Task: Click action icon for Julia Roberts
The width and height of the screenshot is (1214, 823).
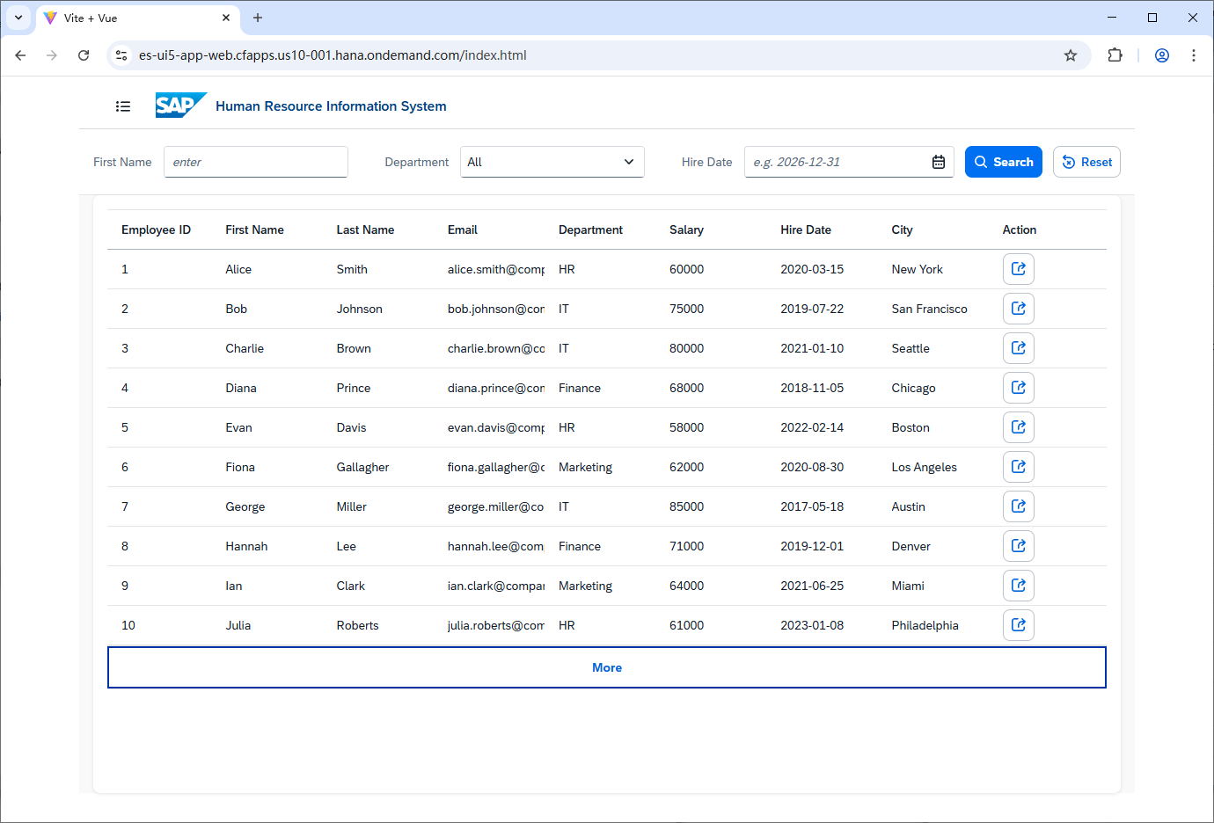Action: pyautogui.click(x=1018, y=625)
